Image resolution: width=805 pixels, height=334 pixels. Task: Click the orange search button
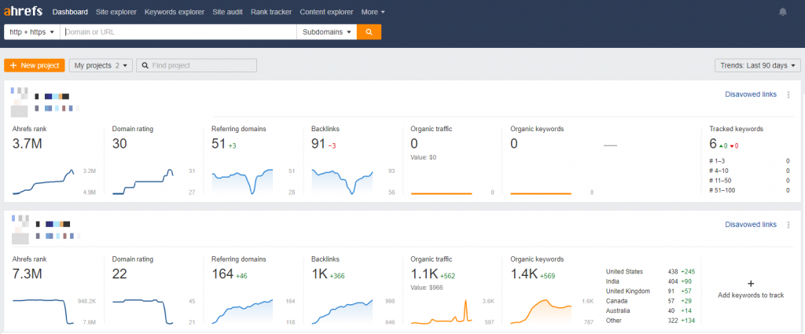click(x=369, y=31)
